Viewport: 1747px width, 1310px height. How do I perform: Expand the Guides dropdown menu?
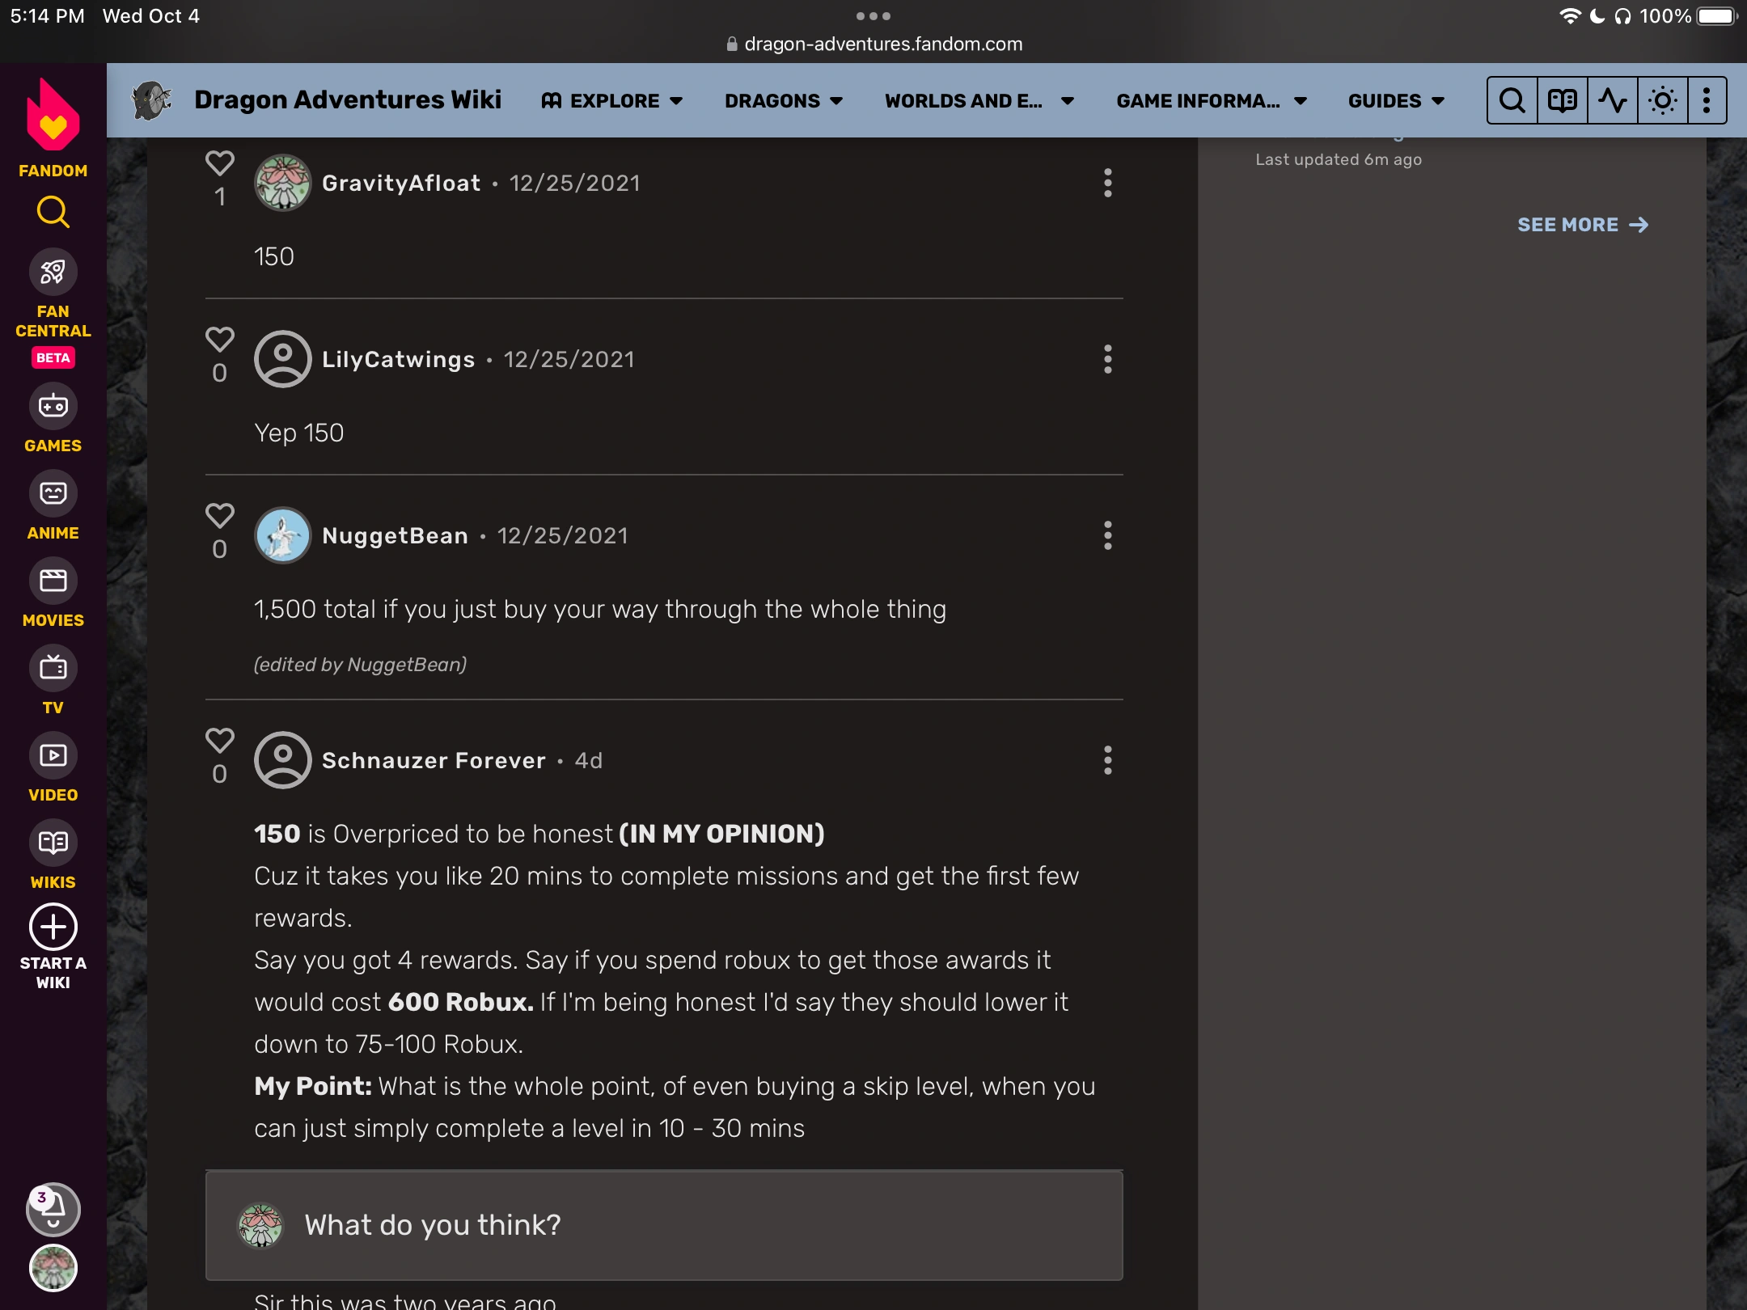pos(1395,100)
